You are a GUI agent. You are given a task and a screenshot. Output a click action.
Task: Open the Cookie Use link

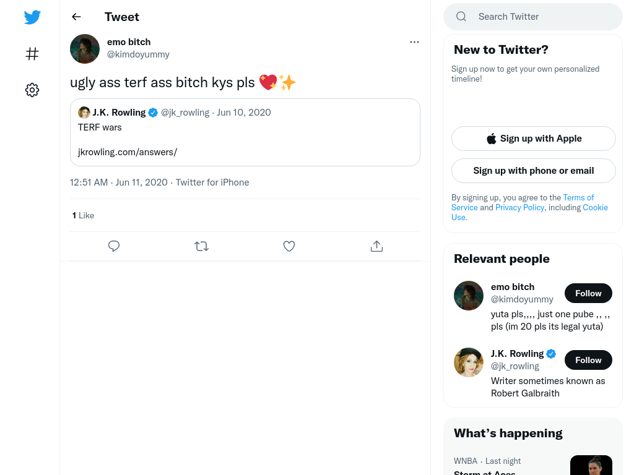[x=530, y=212]
